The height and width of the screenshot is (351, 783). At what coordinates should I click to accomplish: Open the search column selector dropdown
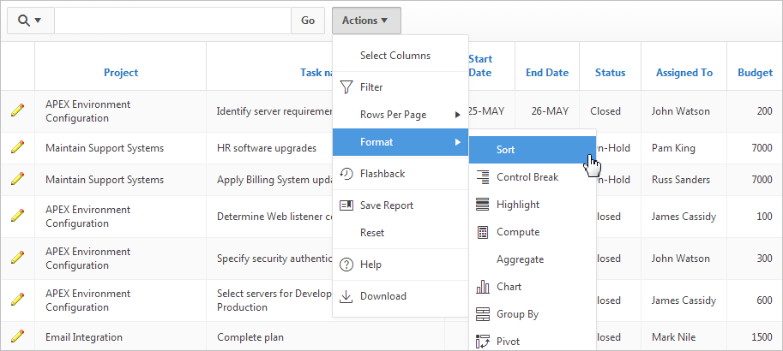[31, 21]
